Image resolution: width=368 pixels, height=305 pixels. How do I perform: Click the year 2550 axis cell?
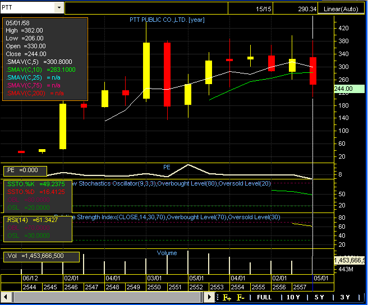click(x=157, y=287)
